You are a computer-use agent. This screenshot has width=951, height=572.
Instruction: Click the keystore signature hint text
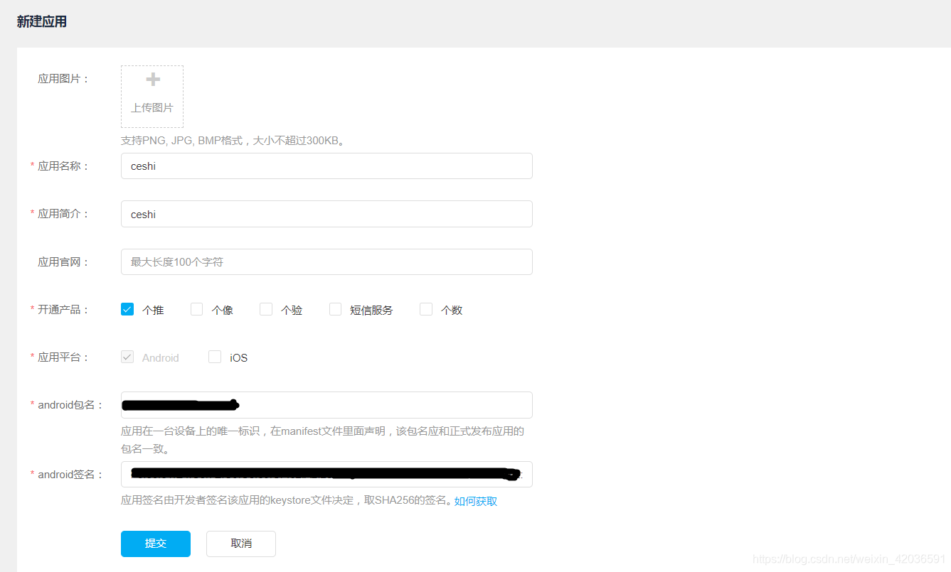tap(286, 501)
